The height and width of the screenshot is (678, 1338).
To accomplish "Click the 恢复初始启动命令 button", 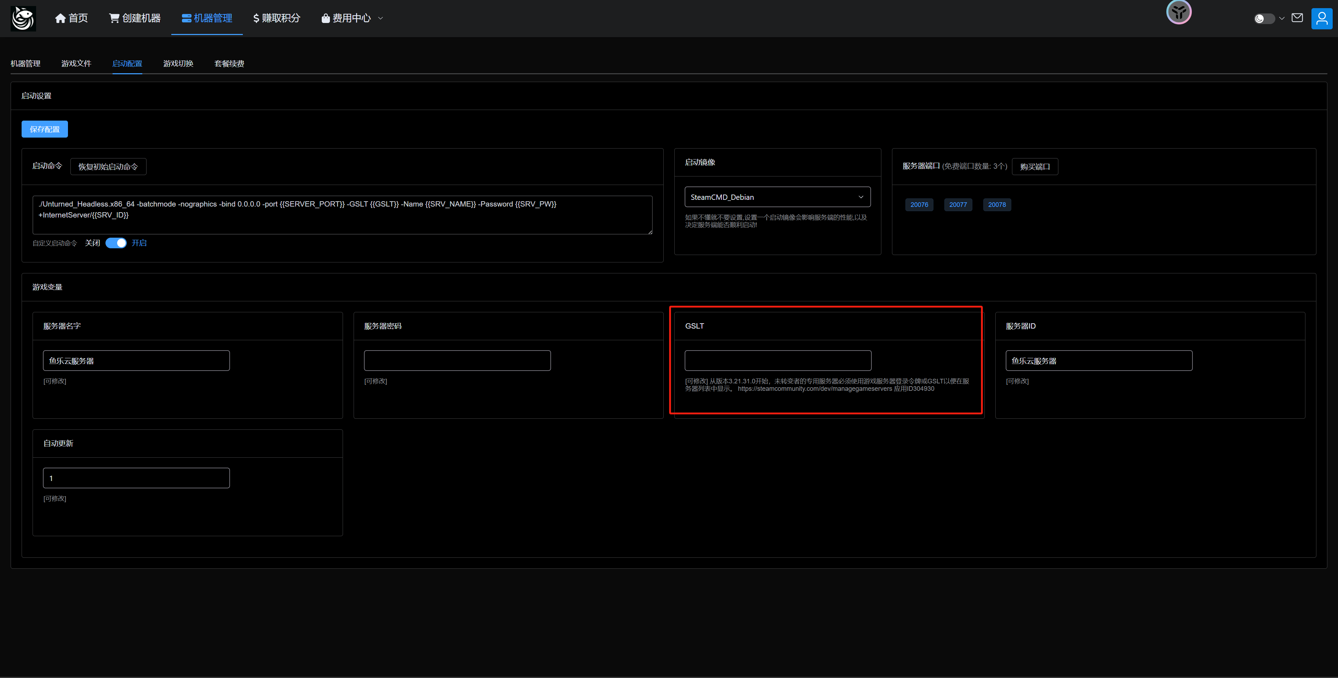I will 108,167.
